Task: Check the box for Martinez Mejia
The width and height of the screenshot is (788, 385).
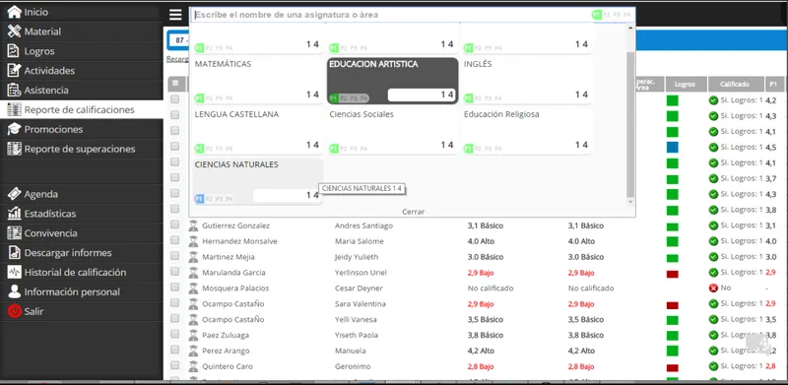Action: [175, 256]
